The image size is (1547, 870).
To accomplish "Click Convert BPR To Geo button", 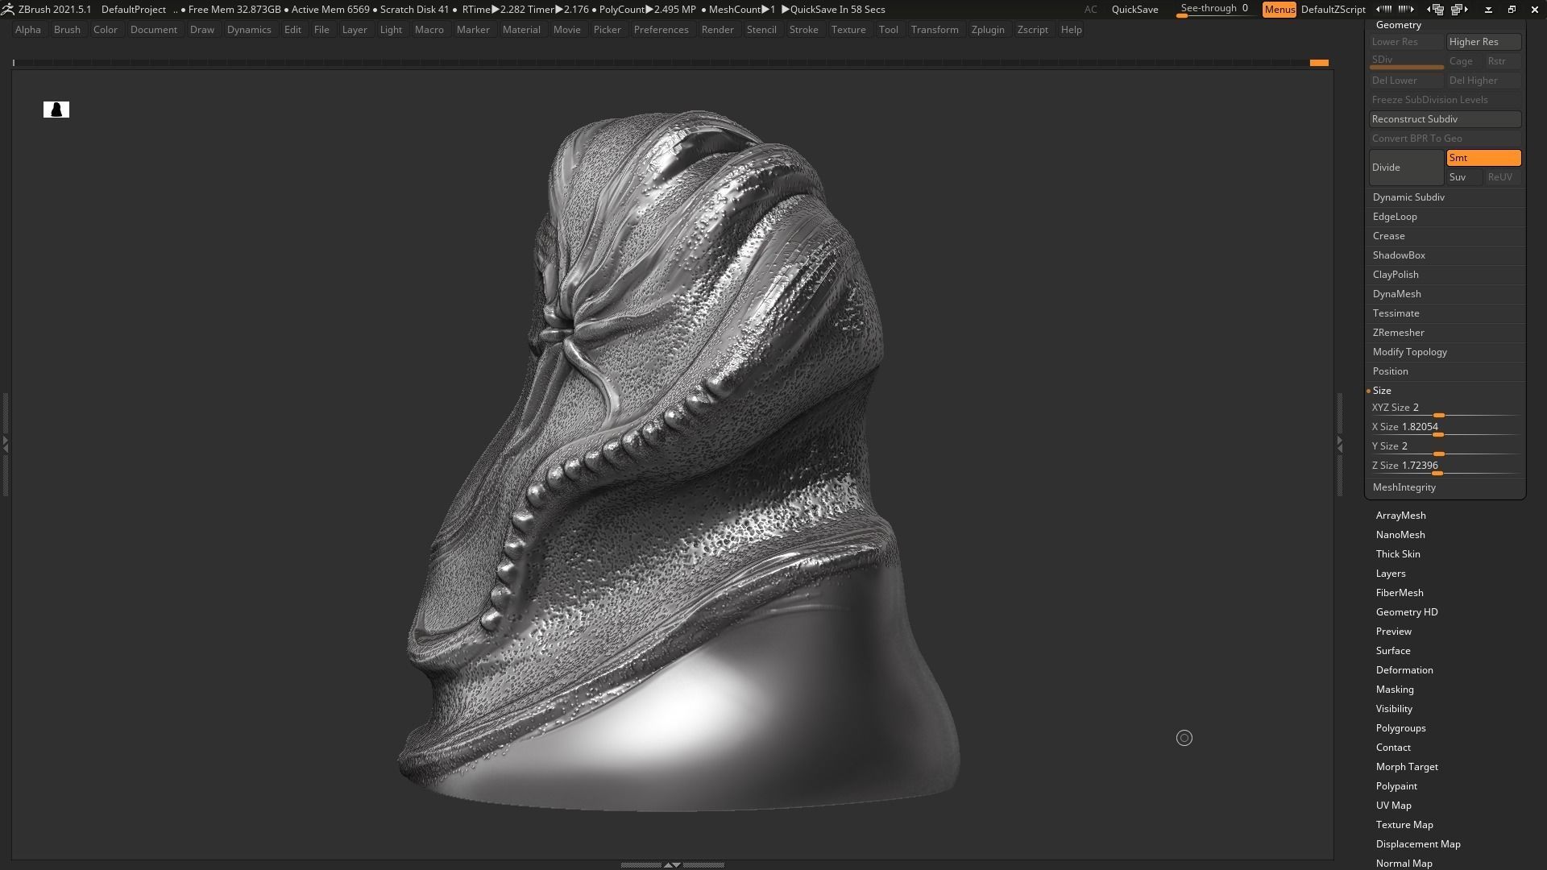I will [x=1445, y=139].
